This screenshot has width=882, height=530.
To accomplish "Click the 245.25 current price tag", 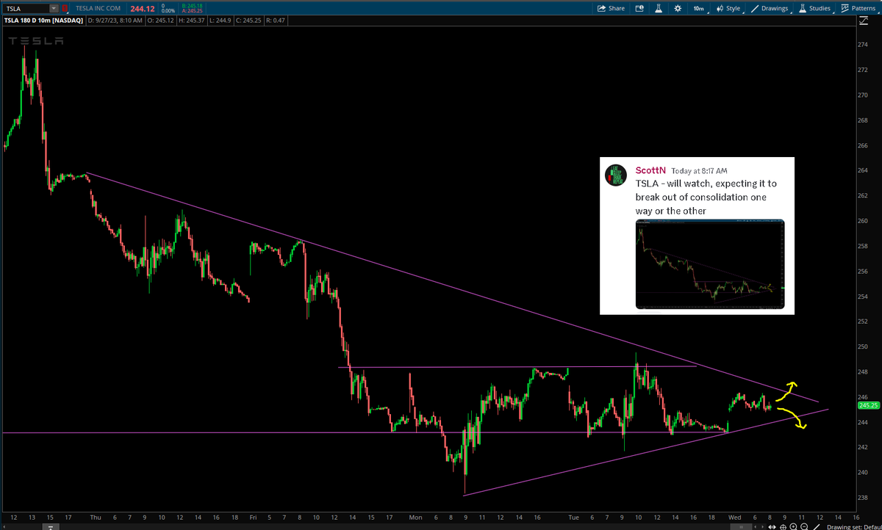I will point(869,405).
